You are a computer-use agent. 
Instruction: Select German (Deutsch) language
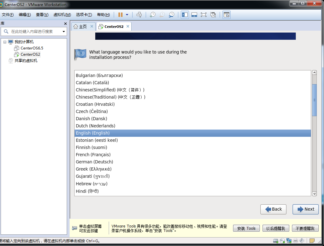[193, 162]
